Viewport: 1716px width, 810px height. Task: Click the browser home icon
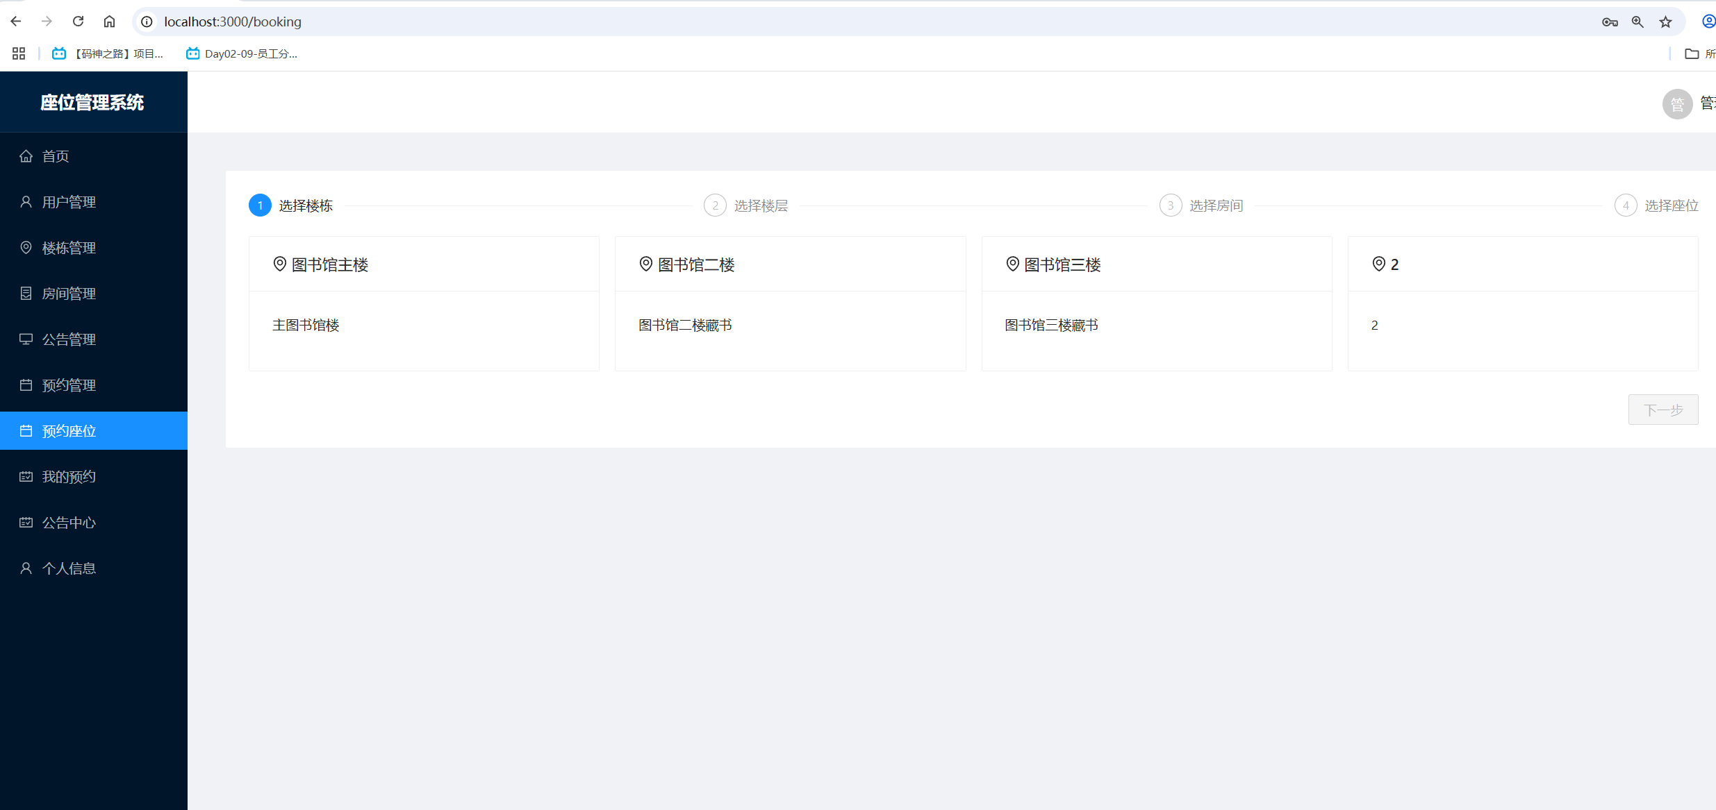coord(109,22)
